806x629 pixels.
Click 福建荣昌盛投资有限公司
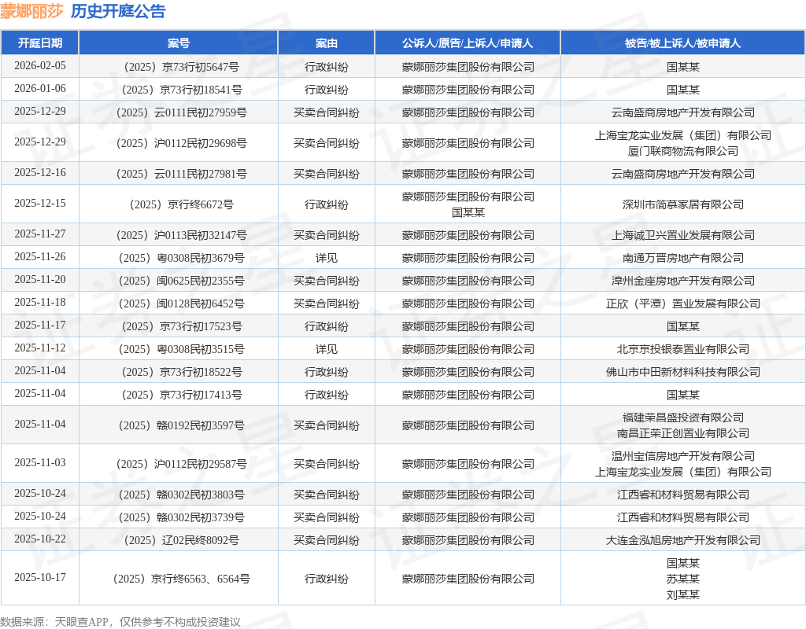(x=682, y=417)
